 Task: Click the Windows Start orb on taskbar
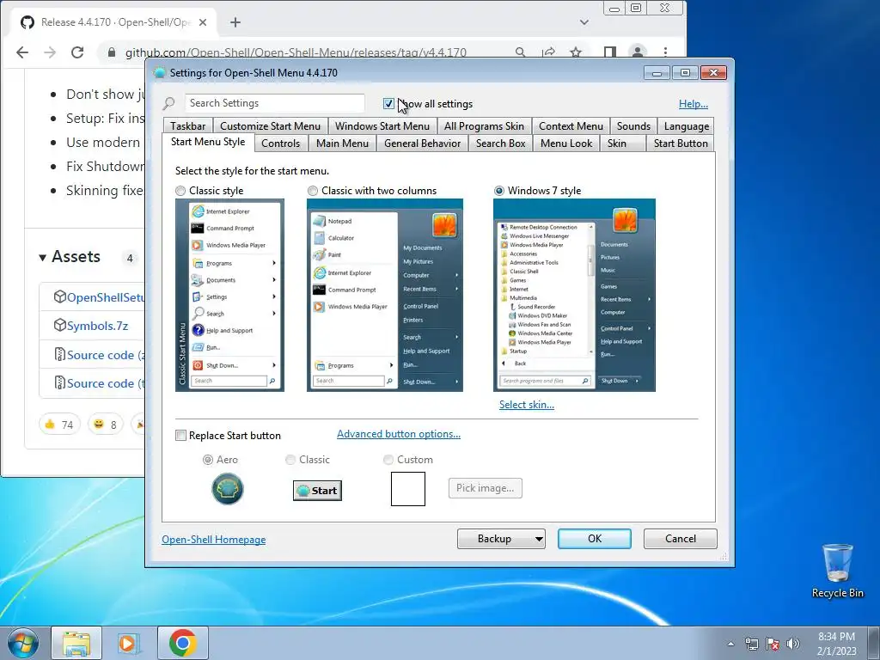(x=22, y=643)
